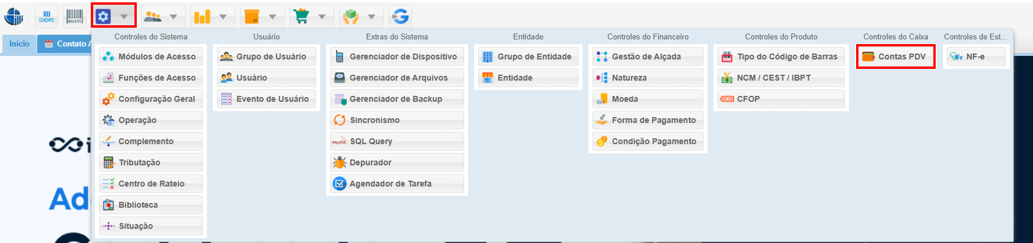Click the bar chart toolbar icon

pyautogui.click(x=202, y=16)
